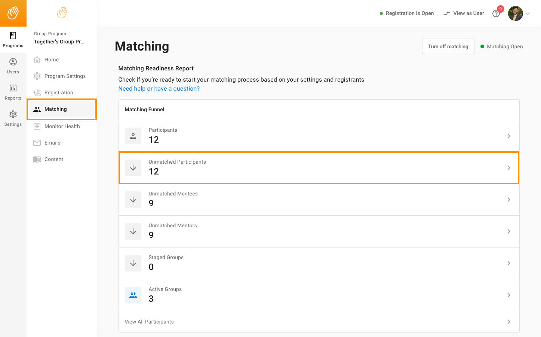
Task: Click the Emails envelope icon
Action: point(37,143)
